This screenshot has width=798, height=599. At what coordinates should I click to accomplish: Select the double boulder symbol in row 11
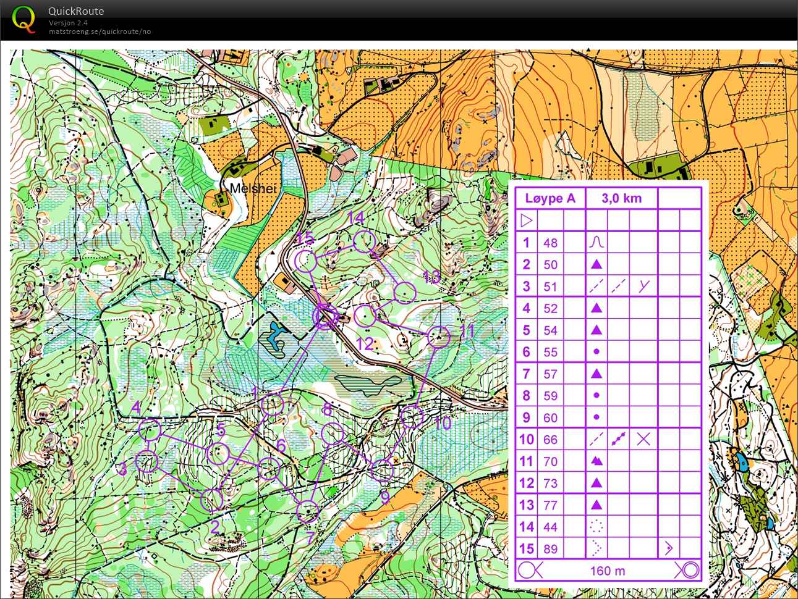coord(596,461)
